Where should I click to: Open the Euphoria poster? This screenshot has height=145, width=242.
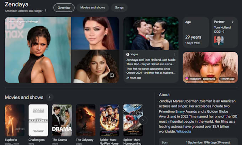15,120
